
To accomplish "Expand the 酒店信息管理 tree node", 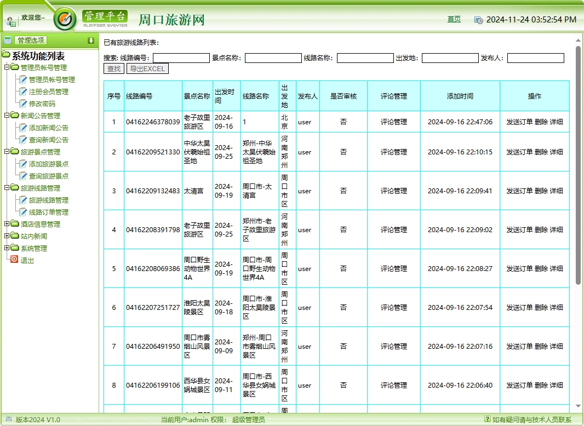I will coord(7,223).
